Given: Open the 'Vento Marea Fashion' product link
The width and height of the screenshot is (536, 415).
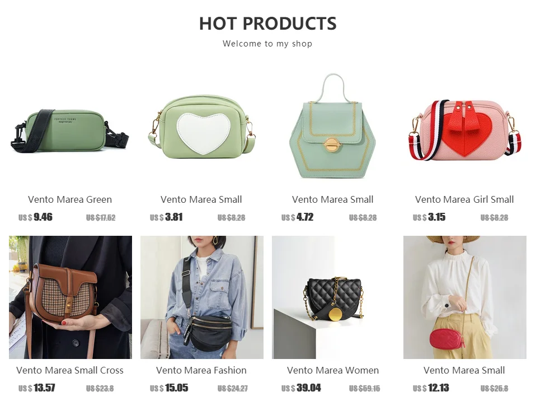Looking at the screenshot, I should pos(201,370).
